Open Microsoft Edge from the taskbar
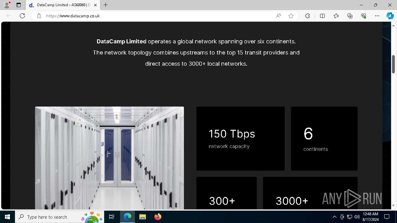The image size is (397, 223). click(x=127, y=217)
